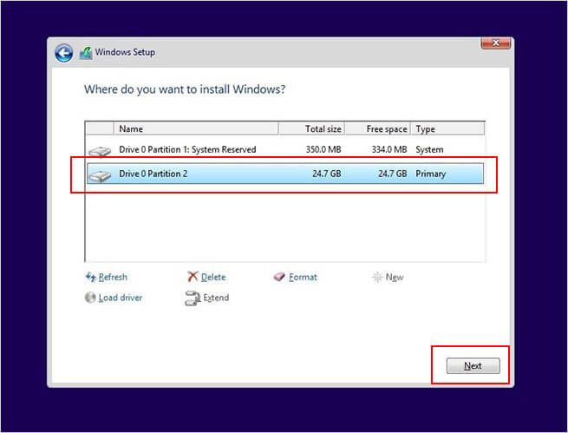Image resolution: width=568 pixels, height=433 pixels.
Task: Click the Drive 0 Partition 2 drive icon
Action: (100, 175)
